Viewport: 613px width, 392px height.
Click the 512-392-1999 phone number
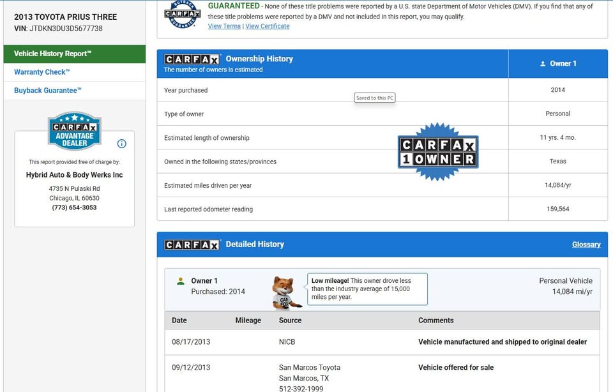point(301,389)
